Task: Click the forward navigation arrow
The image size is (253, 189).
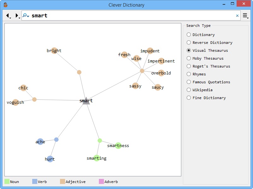Action: 17,15
